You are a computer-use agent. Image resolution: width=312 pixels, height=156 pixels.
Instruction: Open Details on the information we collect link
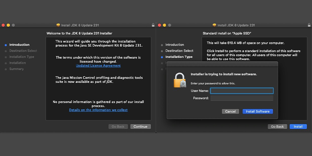[98, 110]
